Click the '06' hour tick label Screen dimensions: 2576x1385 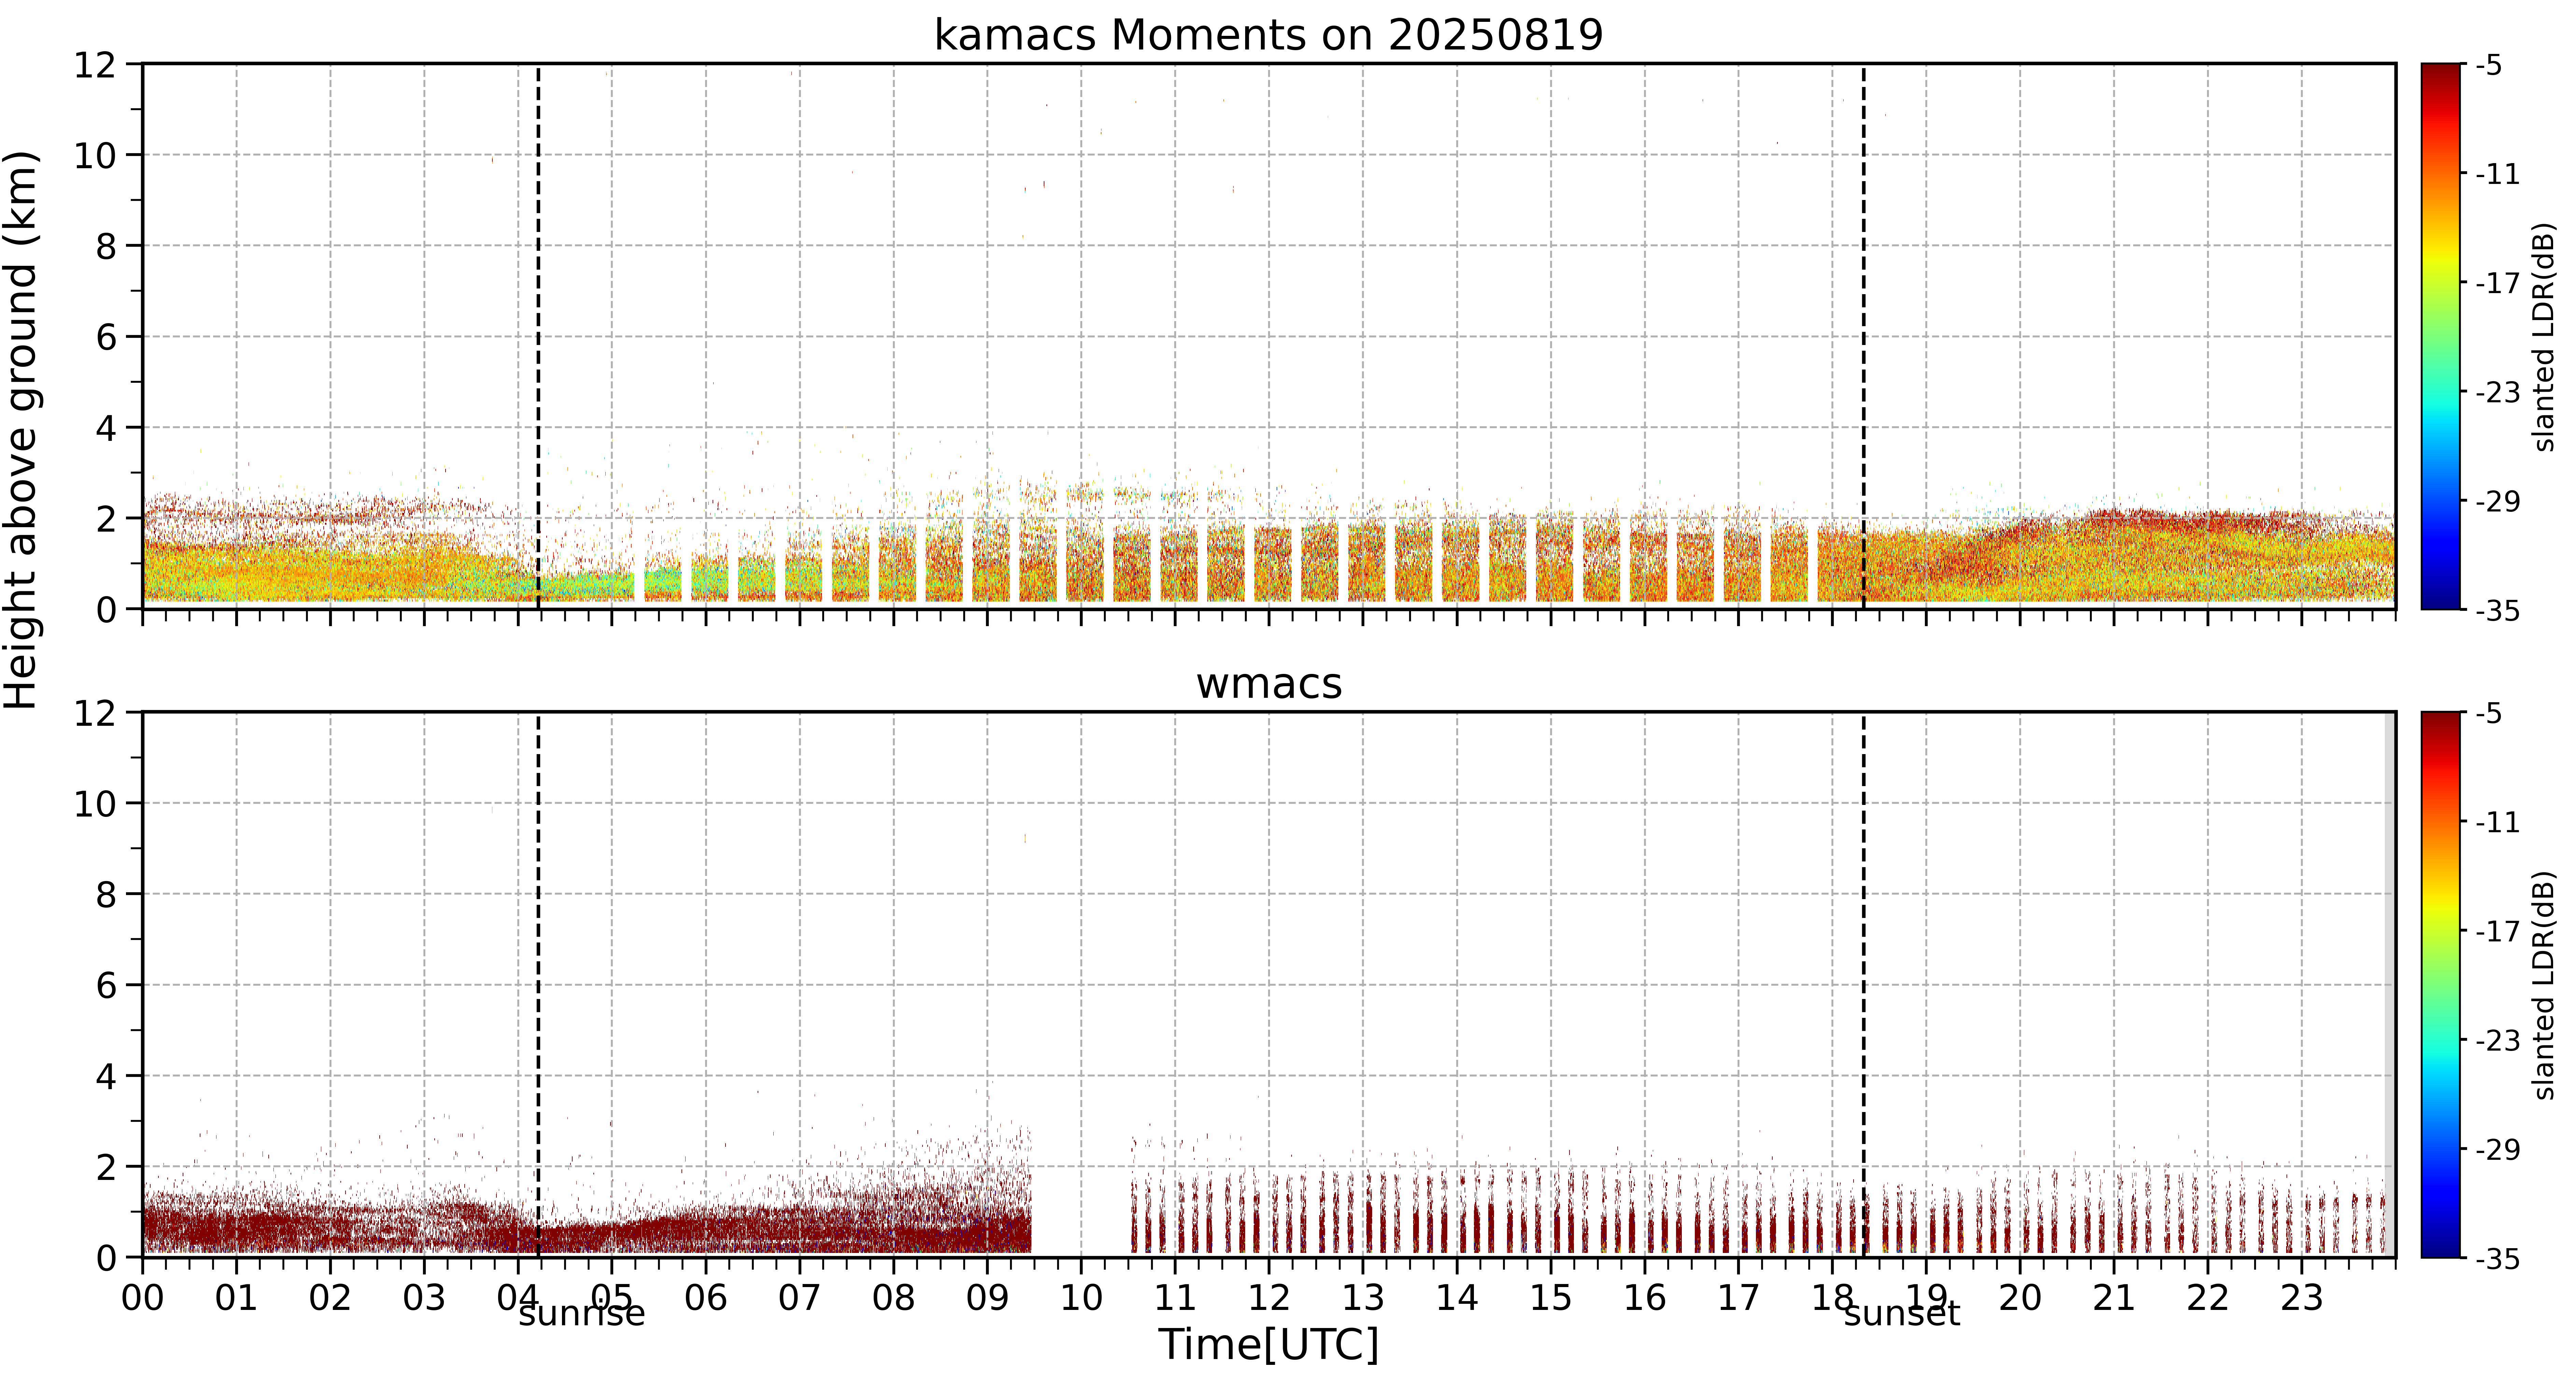point(706,1298)
